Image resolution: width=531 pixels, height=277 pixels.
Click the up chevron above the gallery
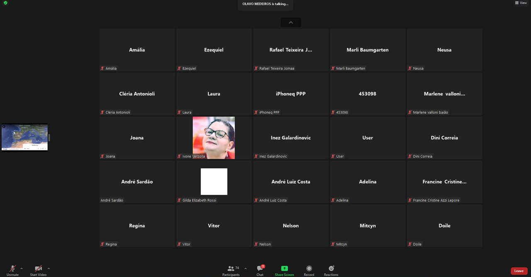click(x=291, y=22)
